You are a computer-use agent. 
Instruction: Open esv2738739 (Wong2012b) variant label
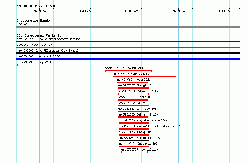point(140,149)
